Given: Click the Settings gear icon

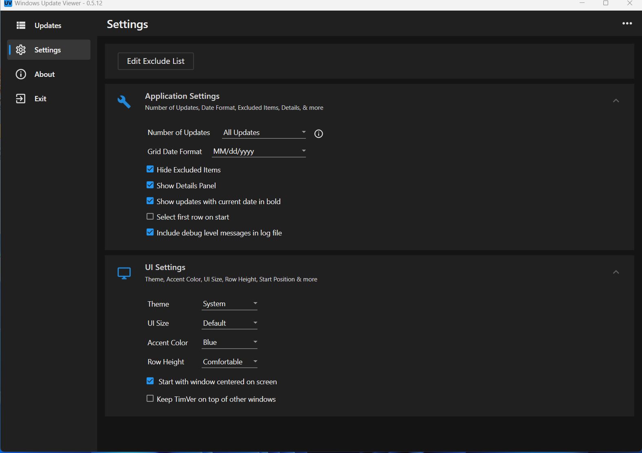Looking at the screenshot, I should coord(21,50).
